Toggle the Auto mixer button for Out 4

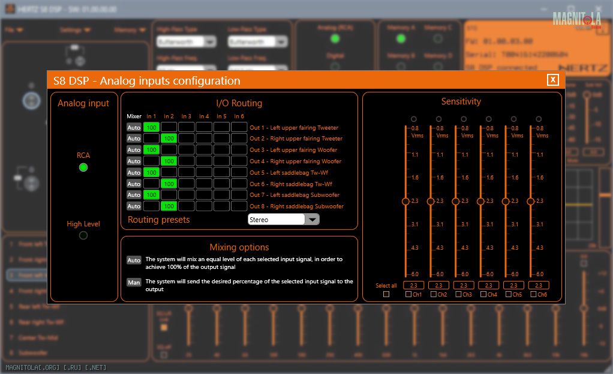point(134,161)
